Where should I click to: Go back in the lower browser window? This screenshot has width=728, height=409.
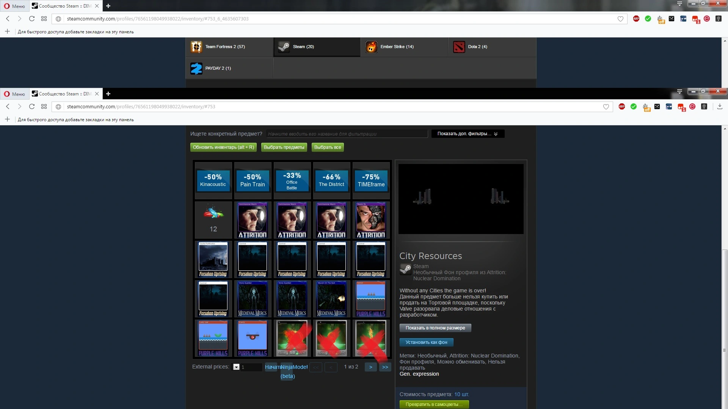pos(8,107)
